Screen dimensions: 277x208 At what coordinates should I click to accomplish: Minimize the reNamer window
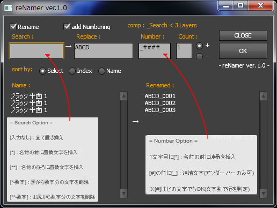click(226, 6)
